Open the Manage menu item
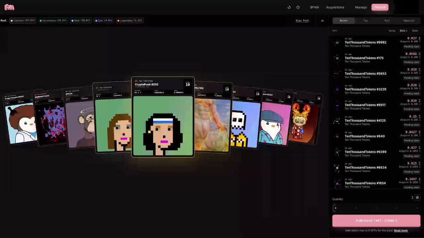Viewport: 424px width, 238px height. pos(361,7)
